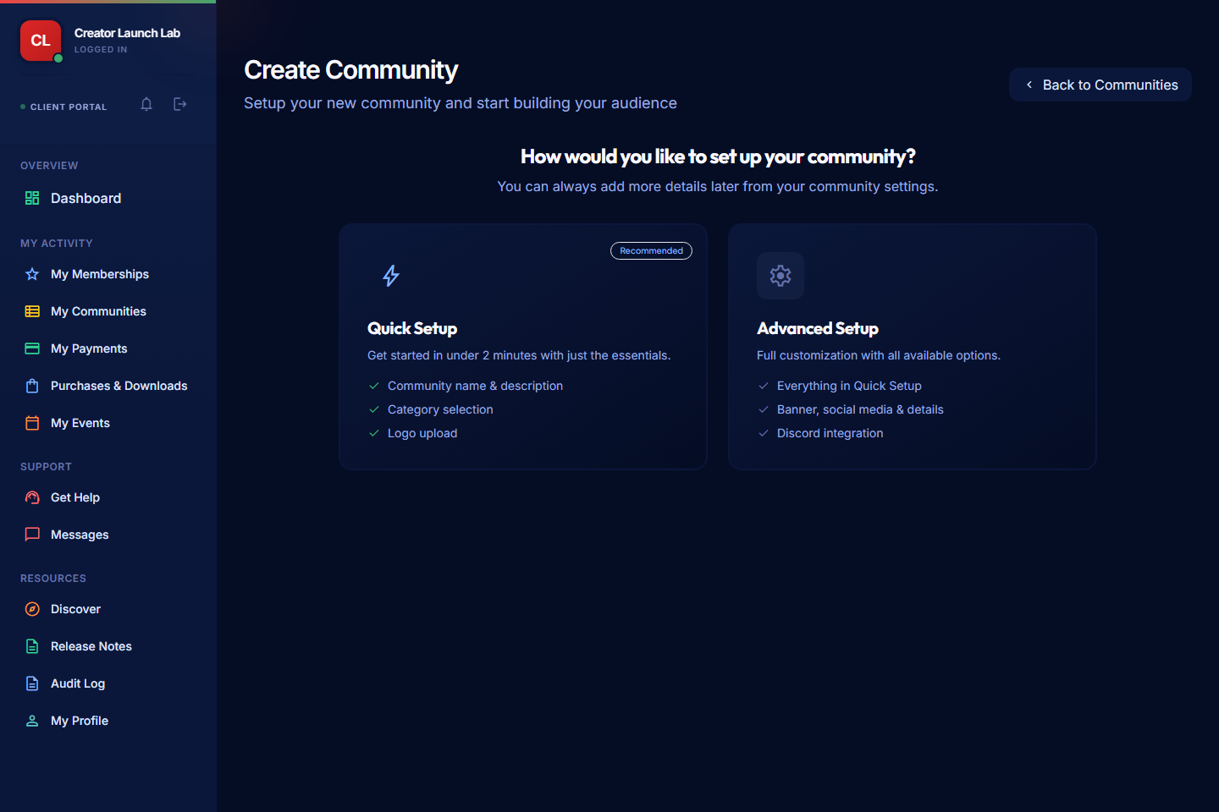This screenshot has height=812, width=1219.
Task: Click the compass icon beside Discover
Action: tap(32, 609)
